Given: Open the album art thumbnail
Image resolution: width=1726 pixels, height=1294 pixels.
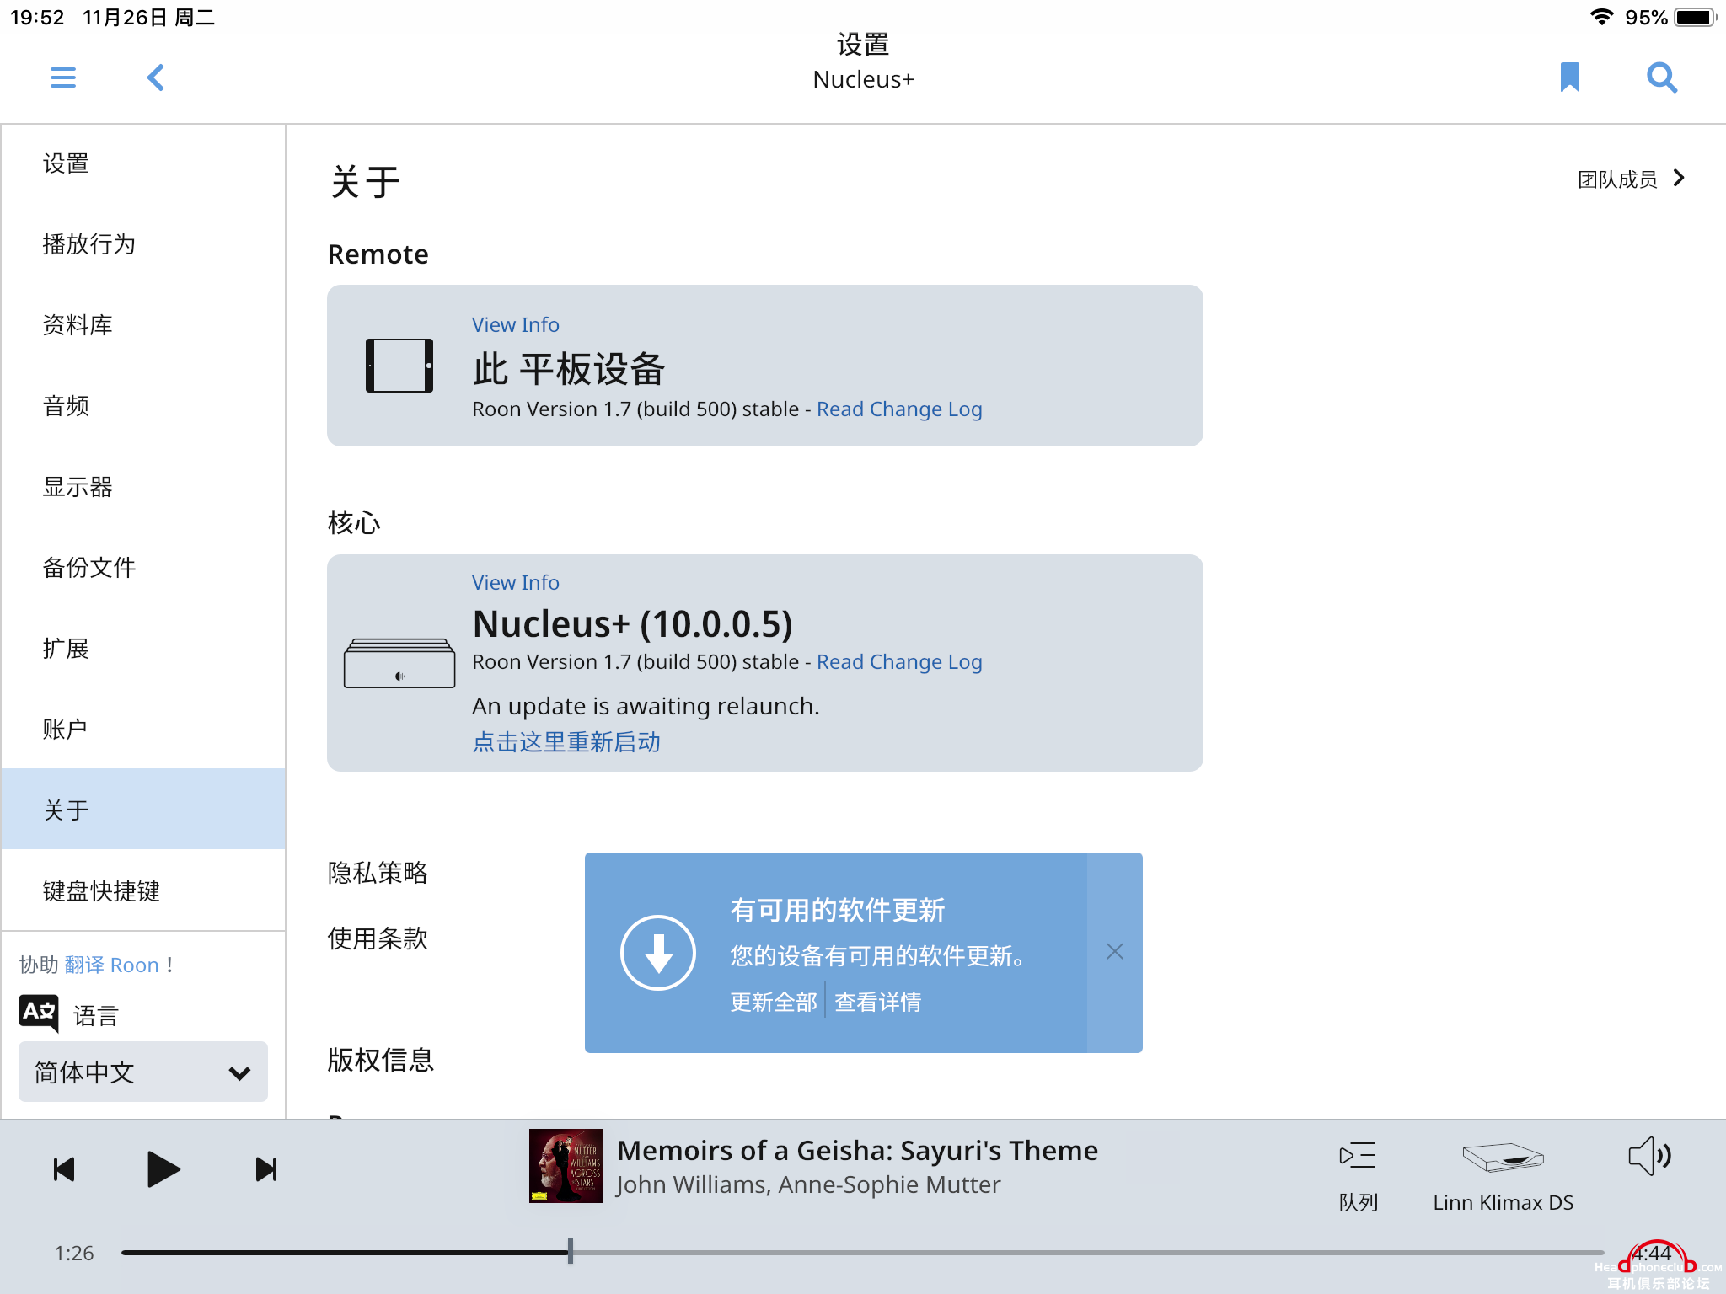Looking at the screenshot, I should (566, 1166).
